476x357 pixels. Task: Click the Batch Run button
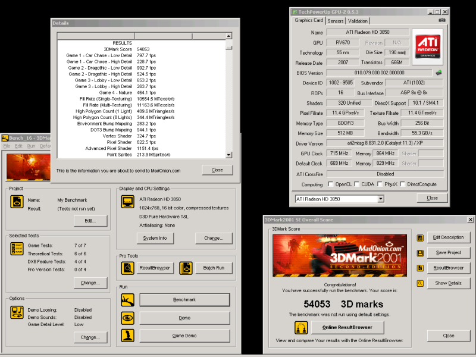[214, 268]
